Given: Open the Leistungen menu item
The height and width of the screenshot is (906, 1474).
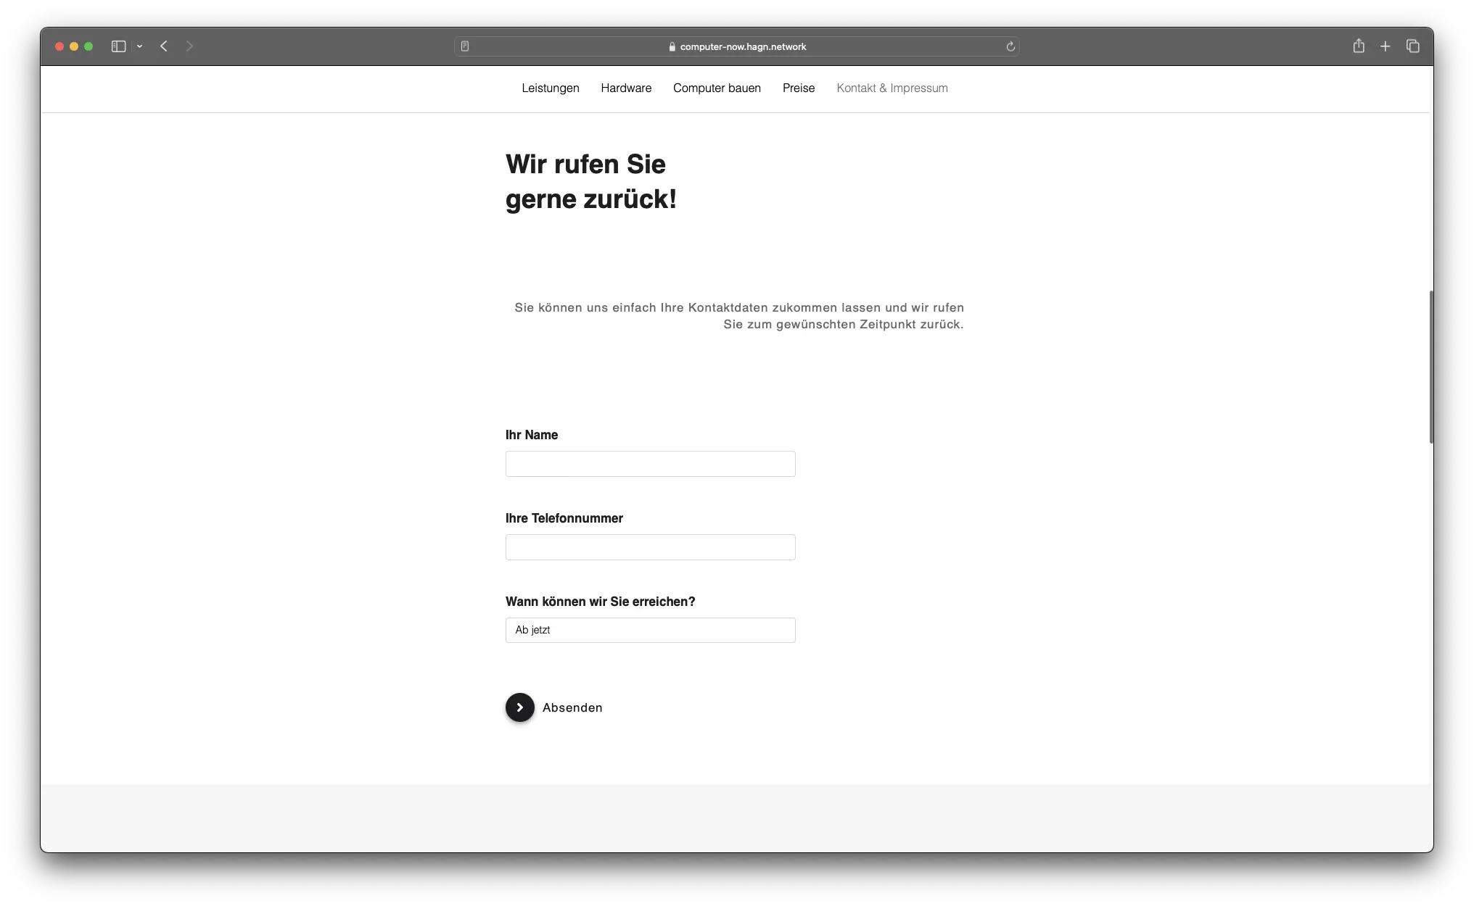Looking at the screenshot, I should [x=550, y=88].
